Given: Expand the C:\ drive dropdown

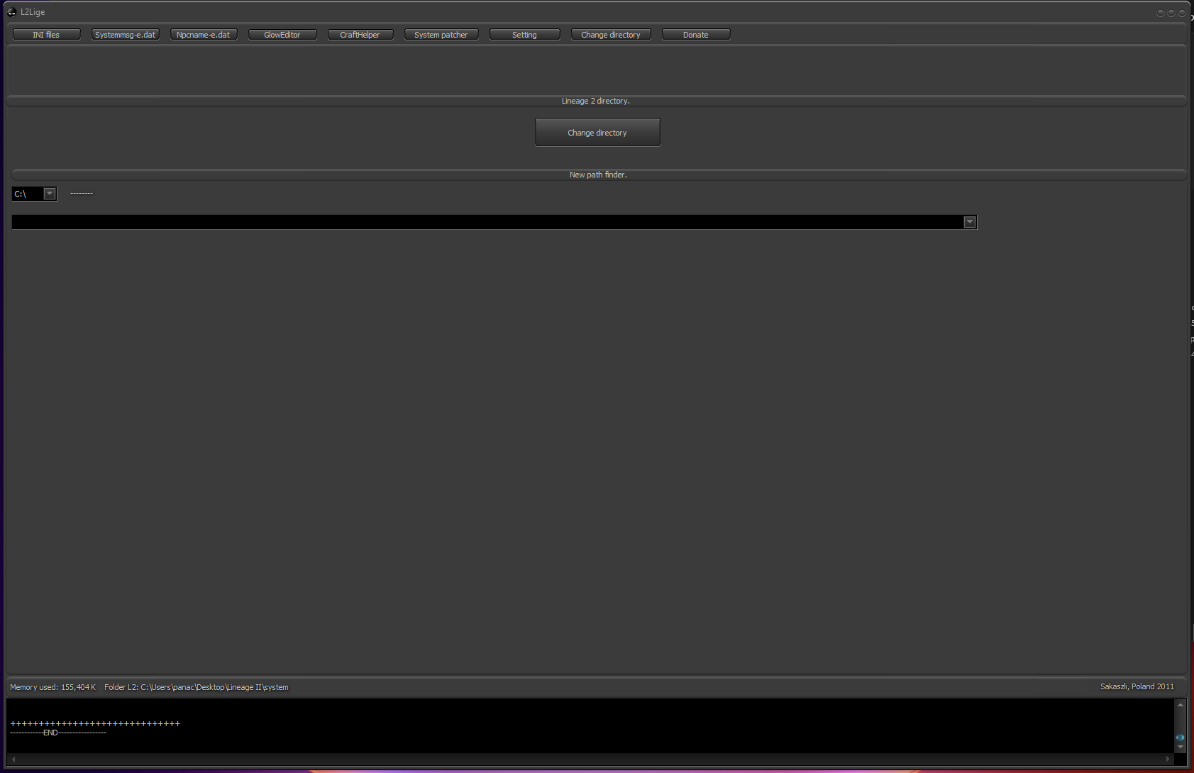Looking at the screenshot, I should click(x=50, y=194).
